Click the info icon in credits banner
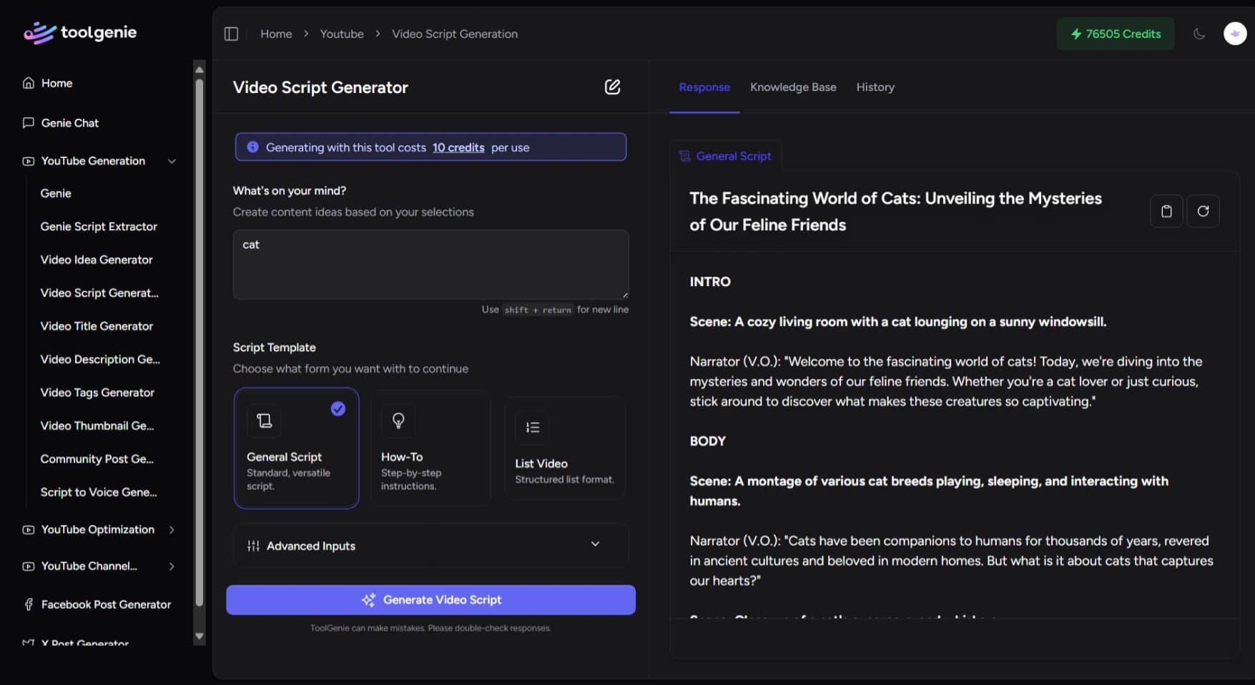This screenshot has width=1255, height=685. [x=252, y=147]
